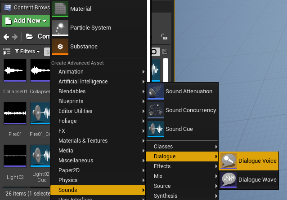
Task: Expand the Editor Utilities submenu
Action: [x=98, y=111]
